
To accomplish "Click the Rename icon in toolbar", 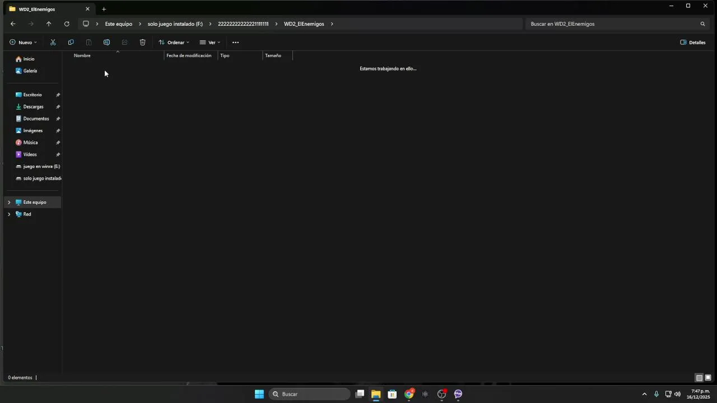I will 106,43.
